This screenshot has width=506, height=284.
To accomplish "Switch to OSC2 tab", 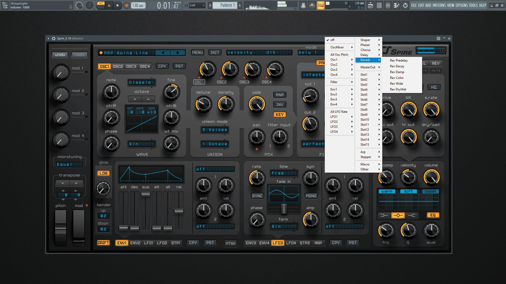I will tap(118, 67).
